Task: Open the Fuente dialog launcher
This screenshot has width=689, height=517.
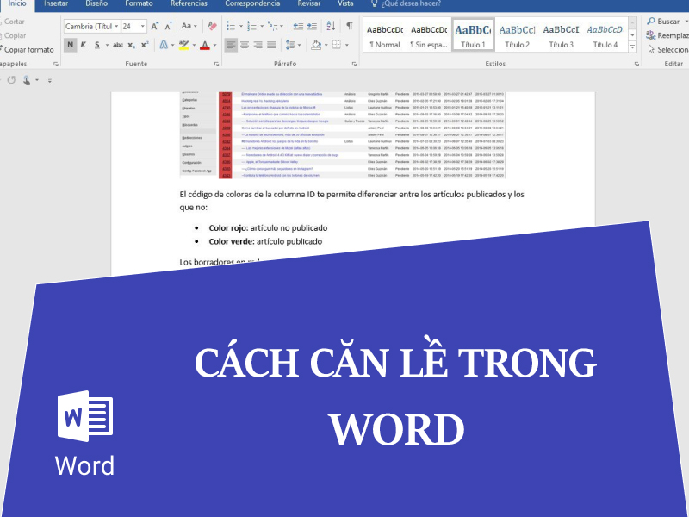Action: 217,64
